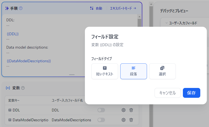Click the デバッグとプレビュー heading
The width and height of the screenshot is (209, 127).
[174, 11]
